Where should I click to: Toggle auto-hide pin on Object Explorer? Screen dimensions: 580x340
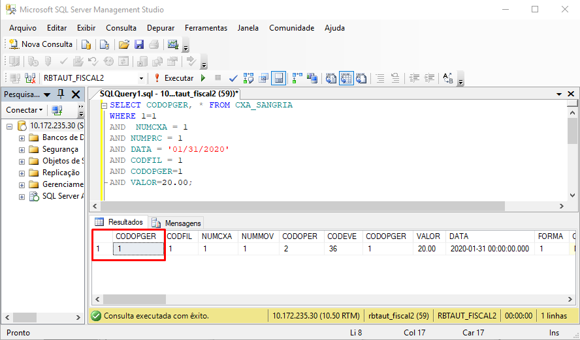(x=61, y=94)
